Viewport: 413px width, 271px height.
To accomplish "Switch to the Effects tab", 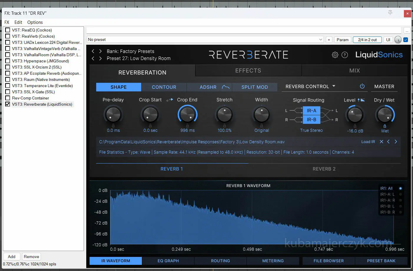I will 248,71.
